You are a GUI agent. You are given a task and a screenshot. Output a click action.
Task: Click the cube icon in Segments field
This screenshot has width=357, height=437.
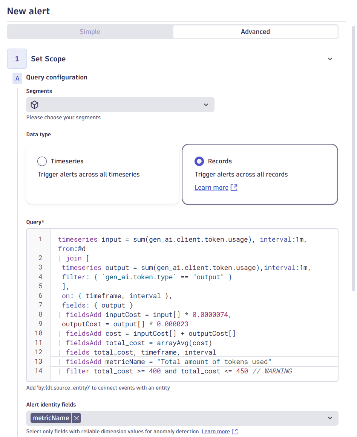pyautogui.click(x=35, y=105)
